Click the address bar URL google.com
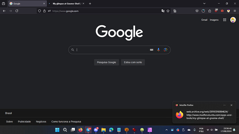Viewport: 239px width, 134px height. (x=65, y=11)
